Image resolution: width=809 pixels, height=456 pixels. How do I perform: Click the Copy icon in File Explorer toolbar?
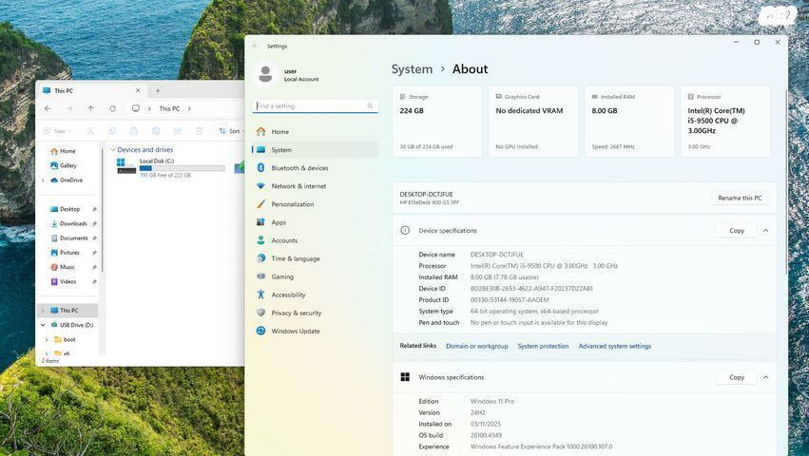(x=112, y=131)
